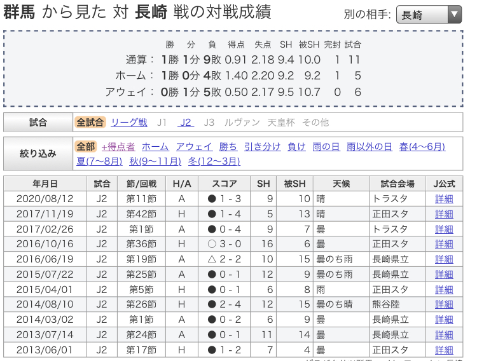Select the 全試合 match filter

point(90,123)
